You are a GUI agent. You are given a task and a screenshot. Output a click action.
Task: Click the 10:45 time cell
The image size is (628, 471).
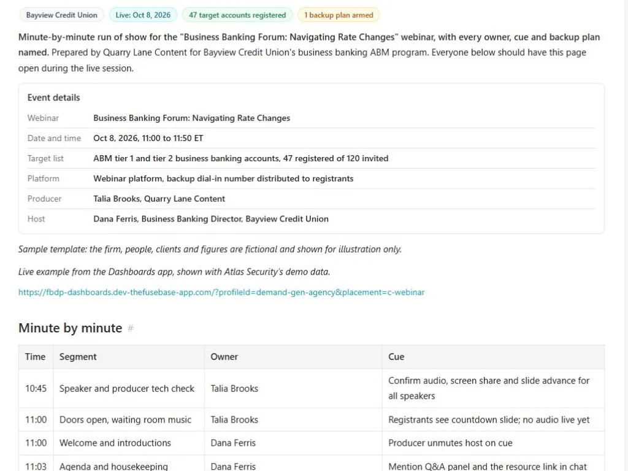(x=36, y=388)
